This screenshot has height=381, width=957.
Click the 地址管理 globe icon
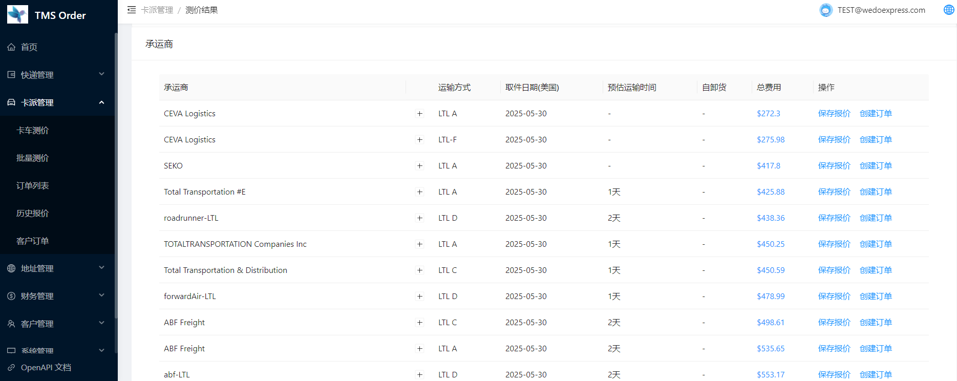(x=11, y=268)
